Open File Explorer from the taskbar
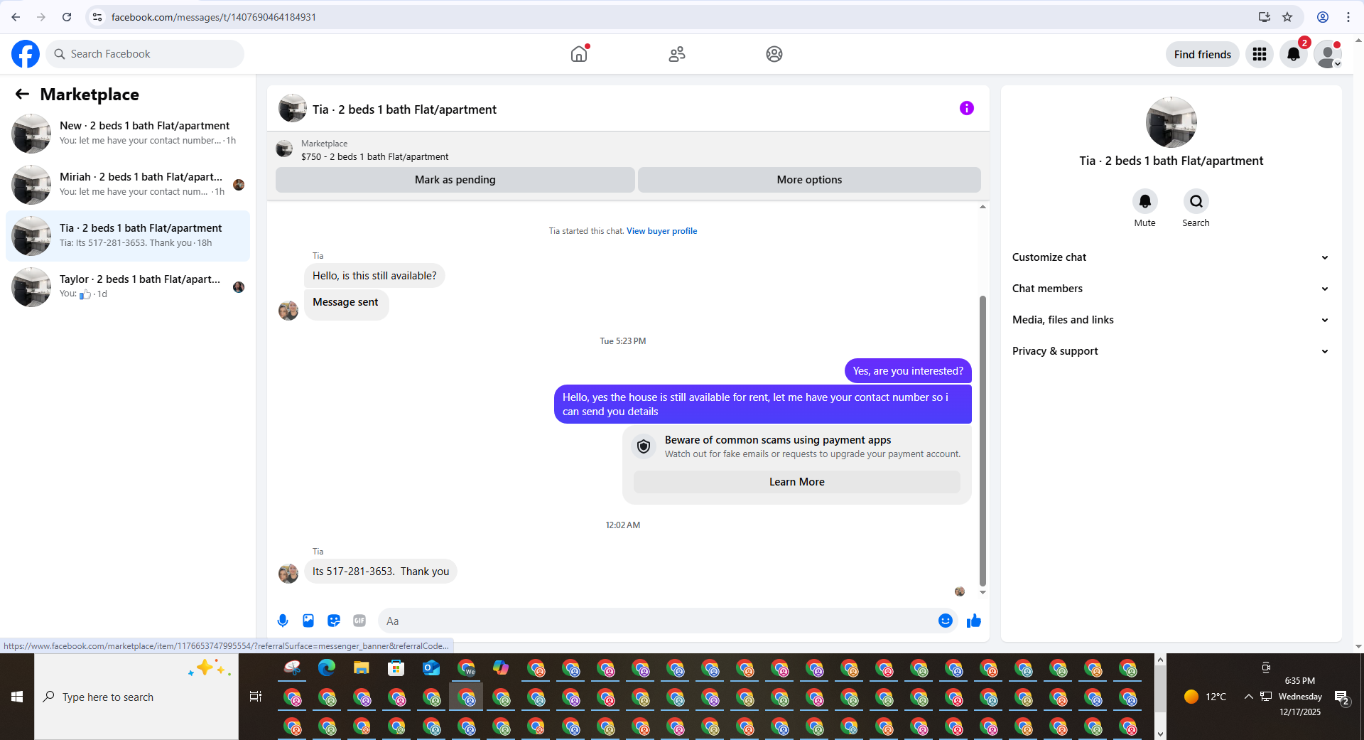Viewport: 1364px width, 740px height. [362, 668]
